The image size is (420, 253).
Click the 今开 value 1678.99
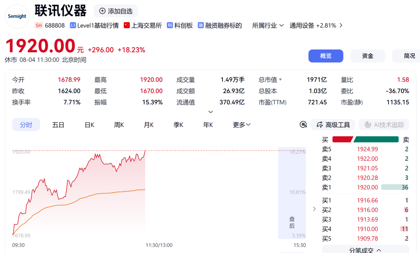pos(69,79)
